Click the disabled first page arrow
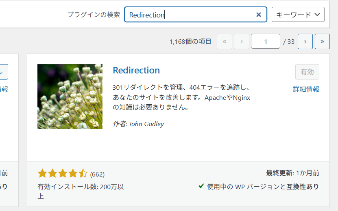338x211 pixels. [225, 41]
